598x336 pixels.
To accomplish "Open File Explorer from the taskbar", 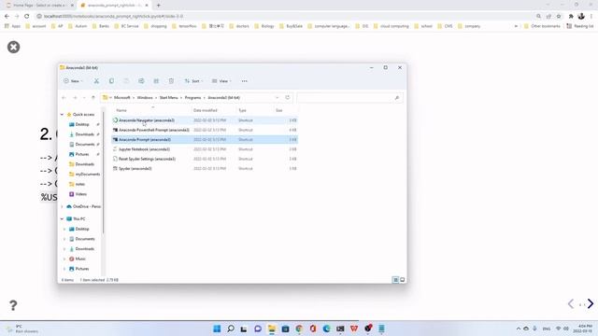I will click(272, 329).
